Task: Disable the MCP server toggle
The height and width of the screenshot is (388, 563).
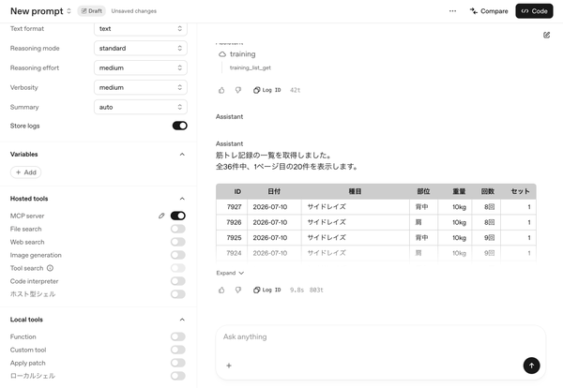Action: click(177, 216)
